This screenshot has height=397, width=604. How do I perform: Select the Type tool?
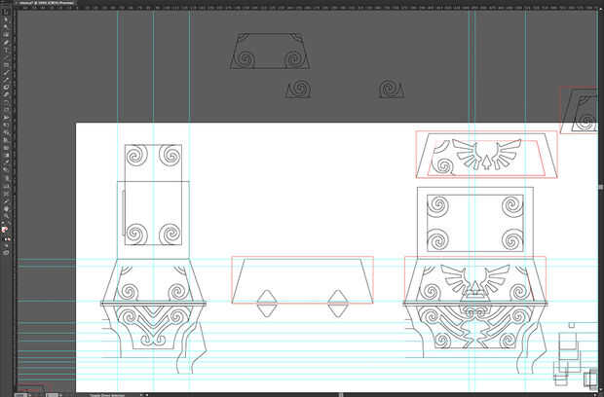pos(6,50)
